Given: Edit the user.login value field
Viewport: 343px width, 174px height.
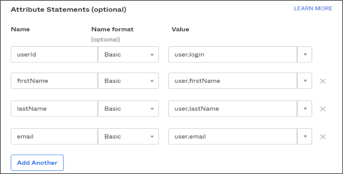Looking at the screenshot, I should point(233,54).
